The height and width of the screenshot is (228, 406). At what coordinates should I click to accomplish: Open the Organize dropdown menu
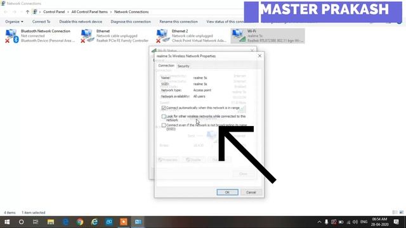coord(14,22)
